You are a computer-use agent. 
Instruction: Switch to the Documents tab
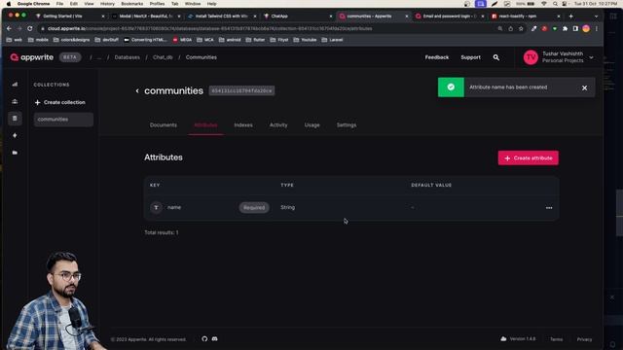(x=164, y=125)
